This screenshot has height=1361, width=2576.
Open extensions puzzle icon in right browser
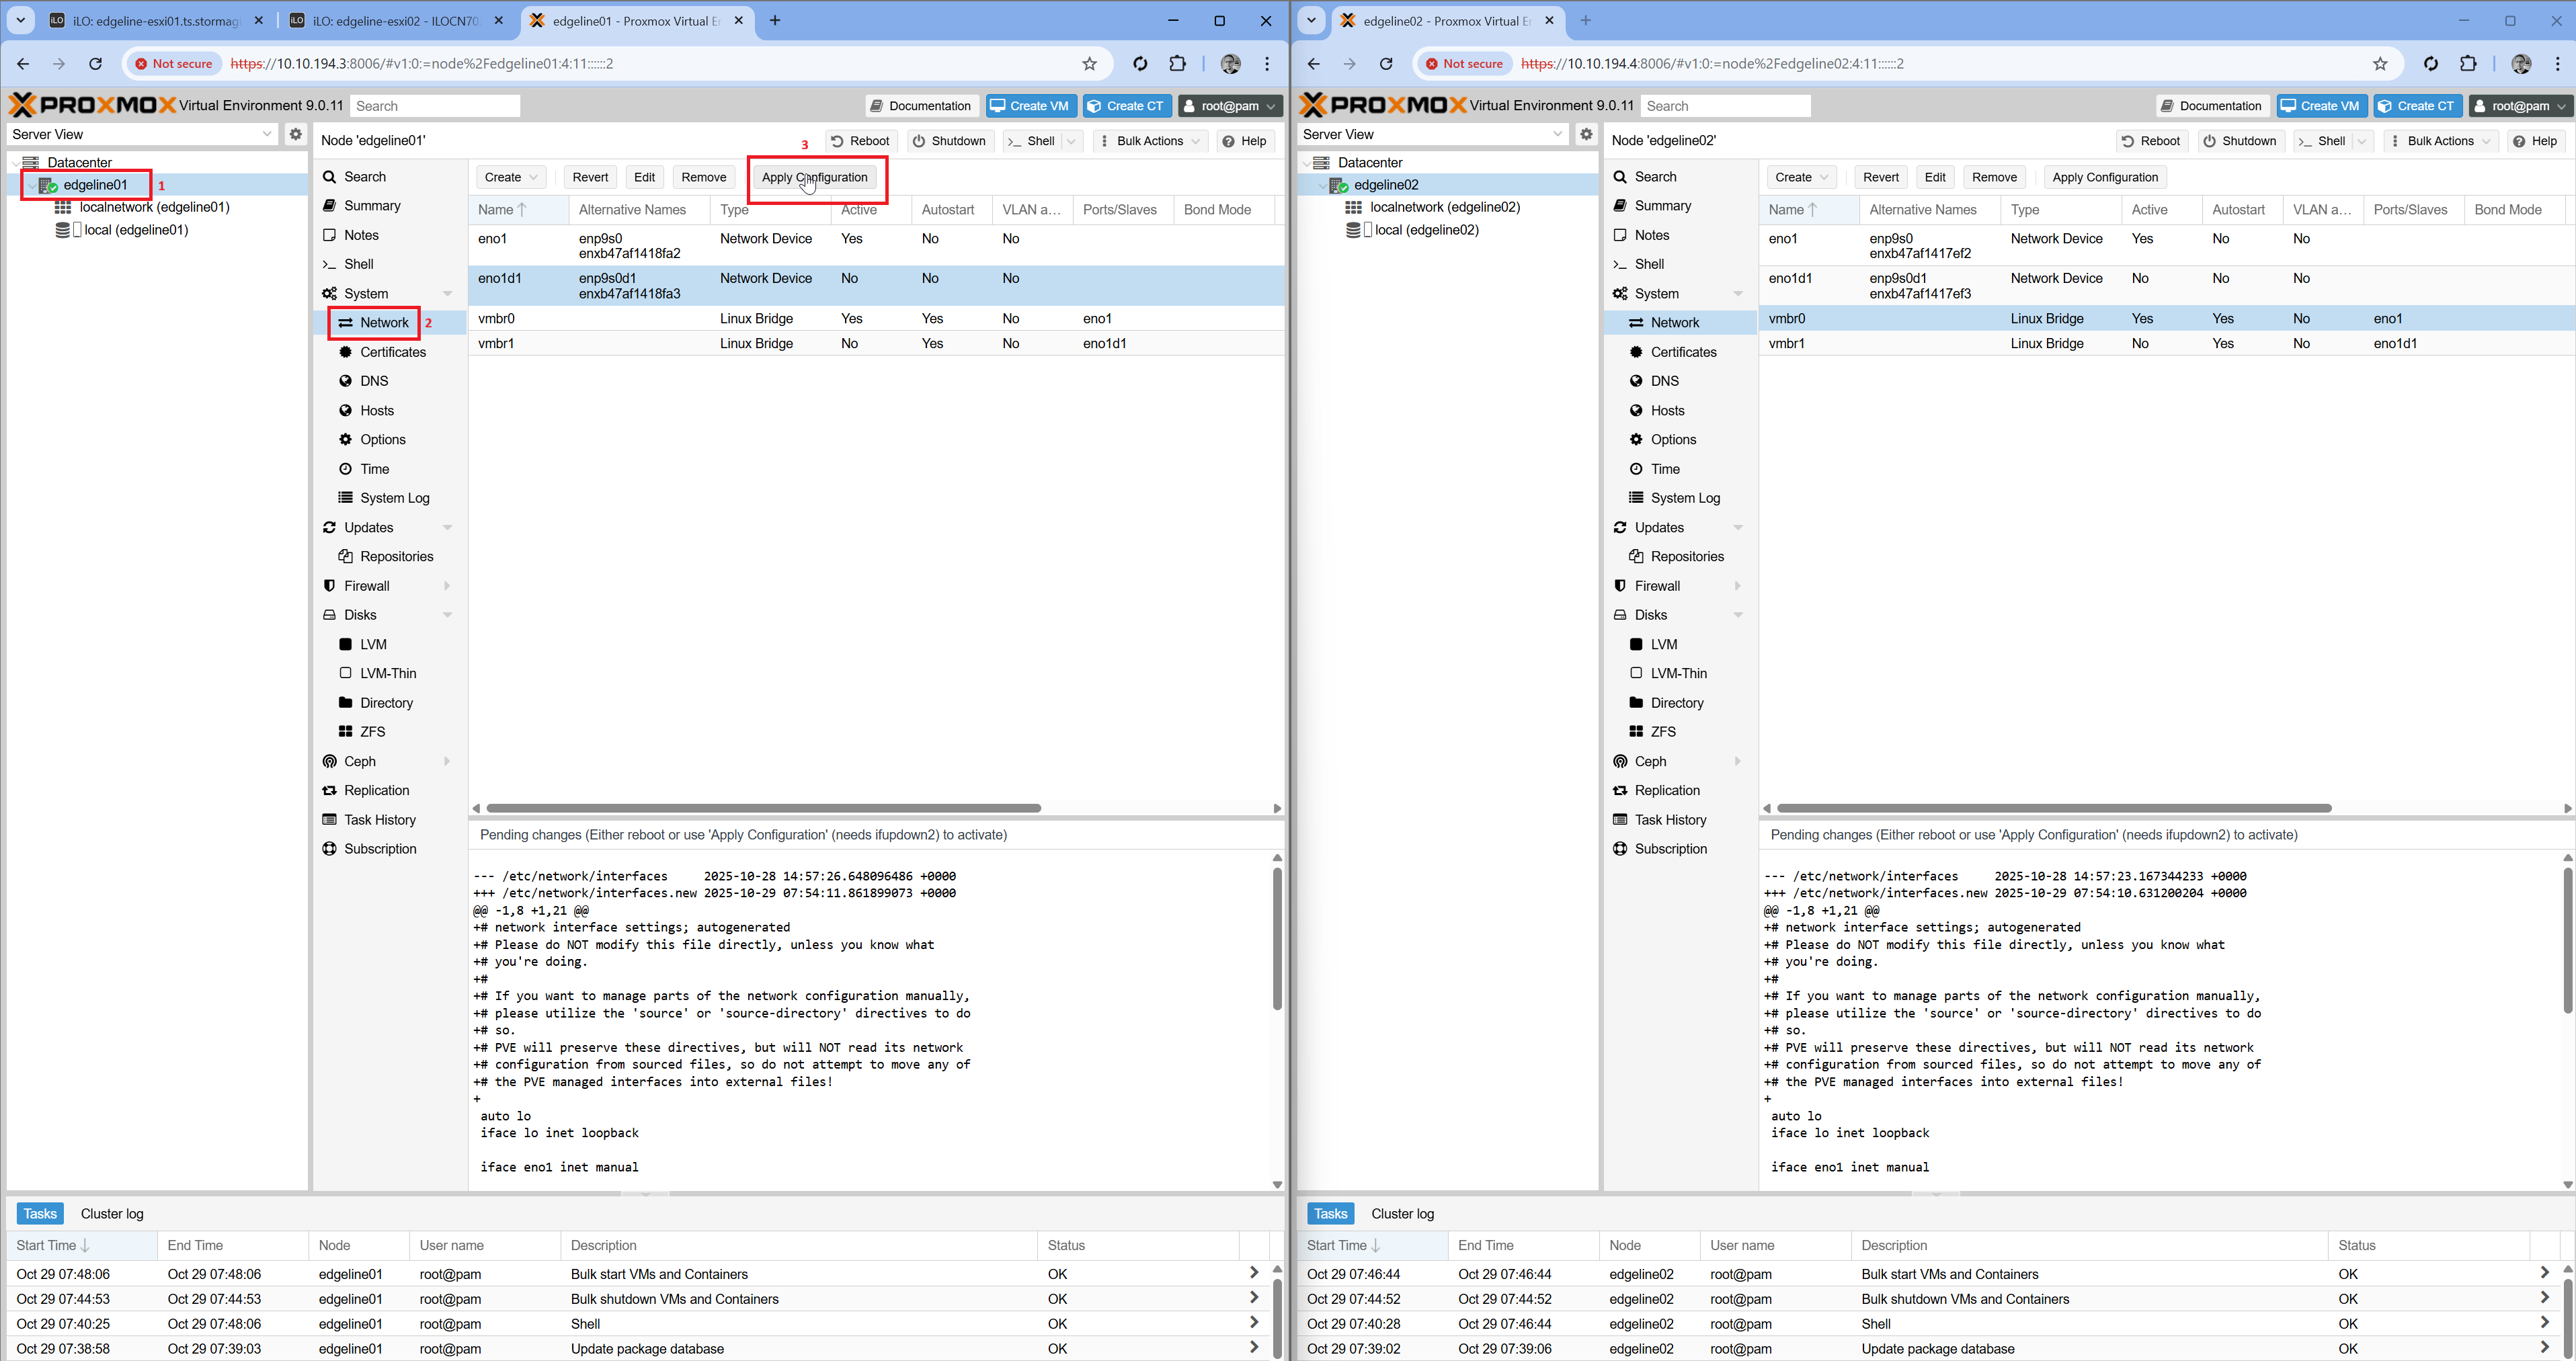2468,64
